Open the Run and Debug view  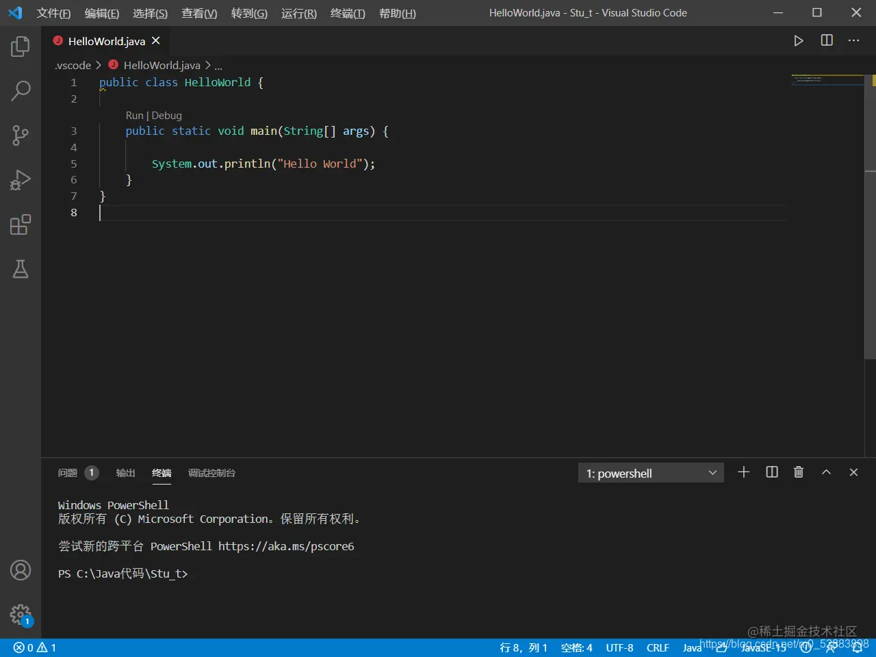point(21,180)
